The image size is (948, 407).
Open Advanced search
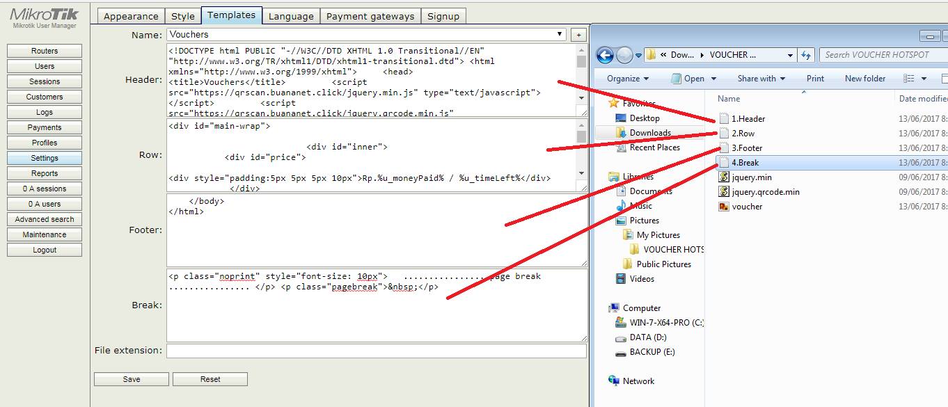click(x=45, y=219)
